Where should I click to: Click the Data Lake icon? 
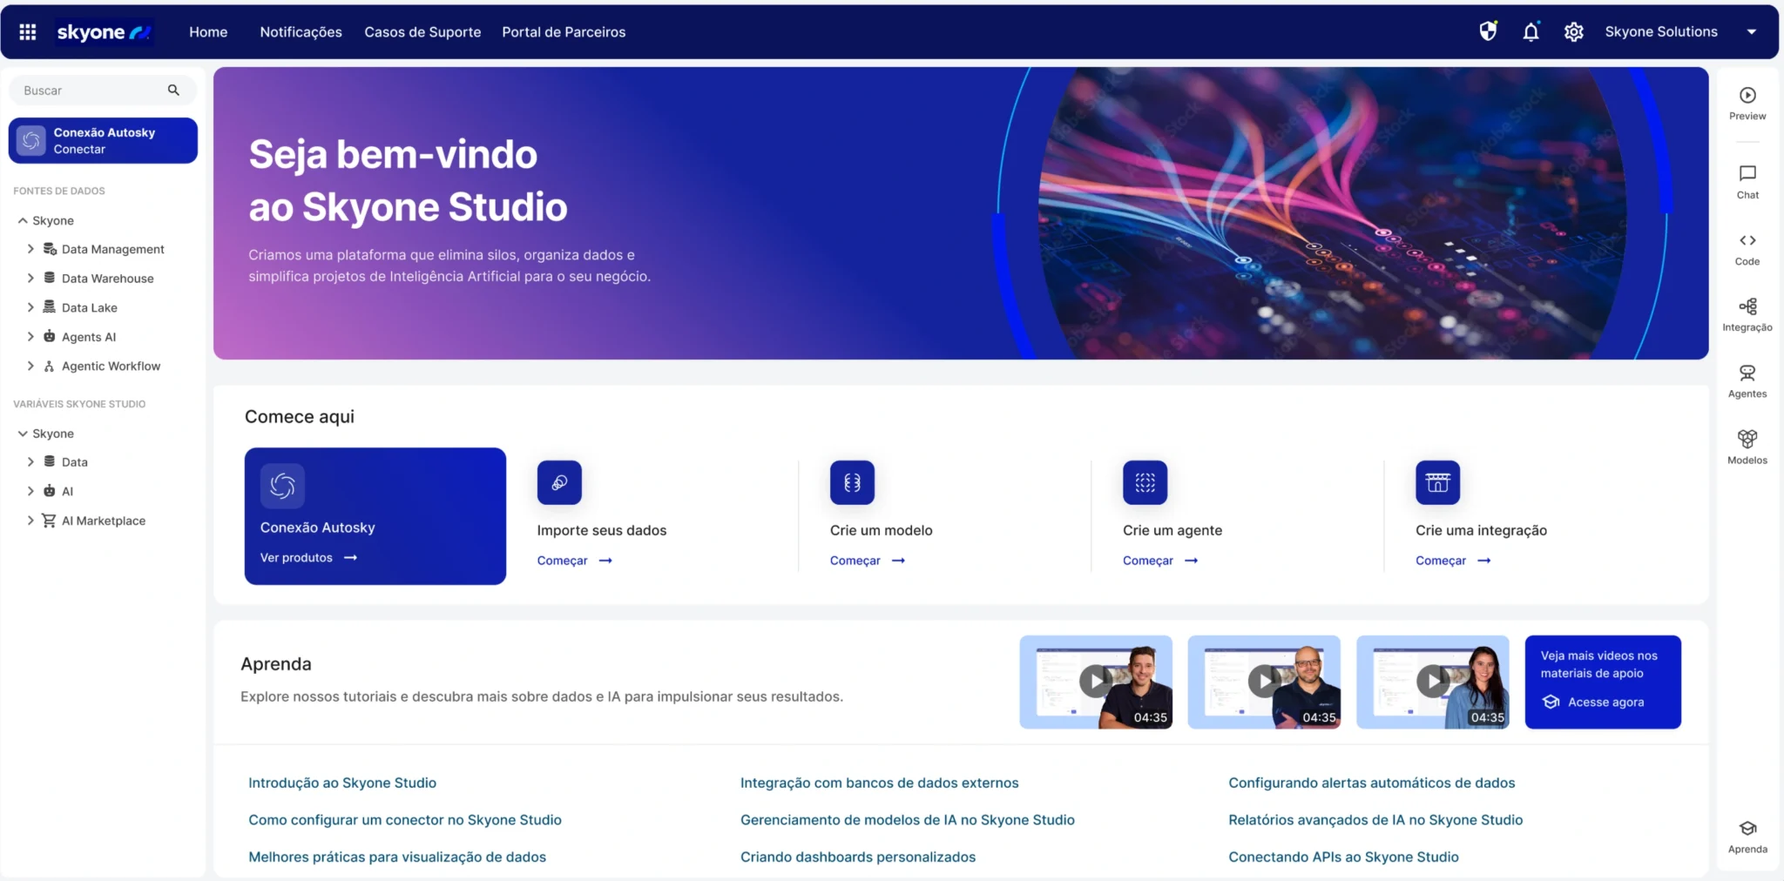50,307
